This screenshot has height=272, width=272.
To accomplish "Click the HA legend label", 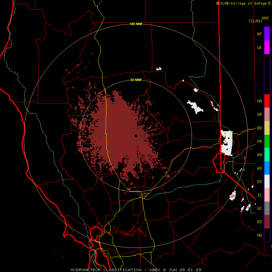I will (x=260, y=101).
